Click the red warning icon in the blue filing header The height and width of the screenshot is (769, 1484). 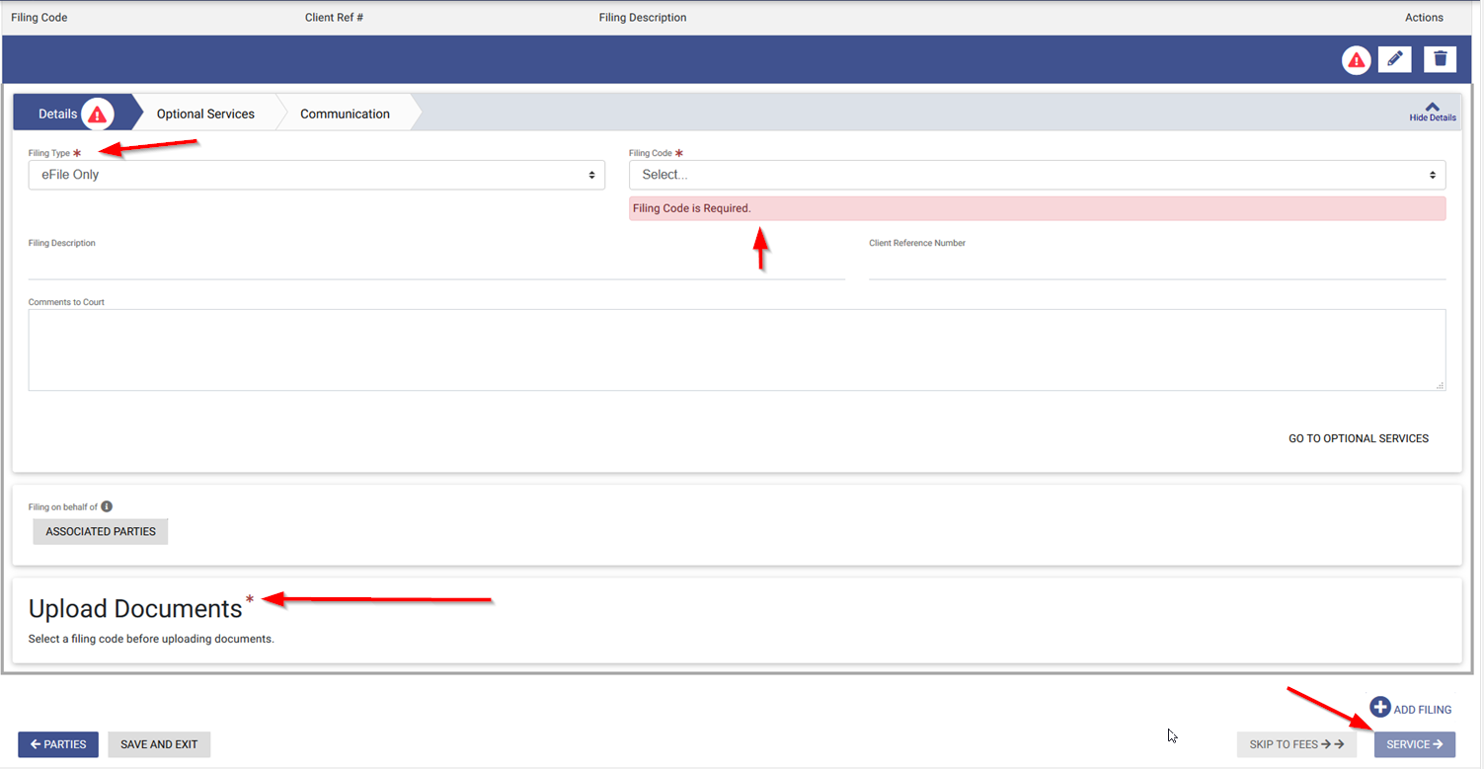[1357, 60]
